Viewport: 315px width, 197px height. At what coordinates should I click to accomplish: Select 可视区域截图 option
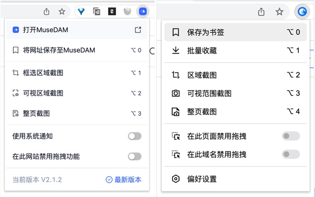tap(77, 93)
